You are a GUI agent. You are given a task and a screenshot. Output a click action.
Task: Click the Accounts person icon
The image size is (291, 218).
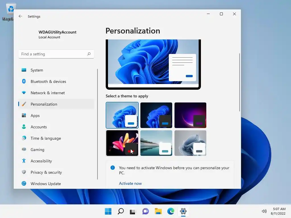point(24,127)
